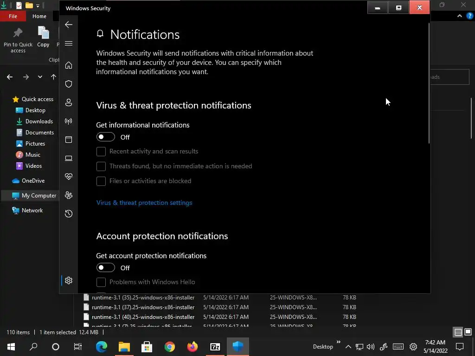This screenshot has height=356, width=475.
Task: Open App & browser control icon
Action: (x=69, y=140)
